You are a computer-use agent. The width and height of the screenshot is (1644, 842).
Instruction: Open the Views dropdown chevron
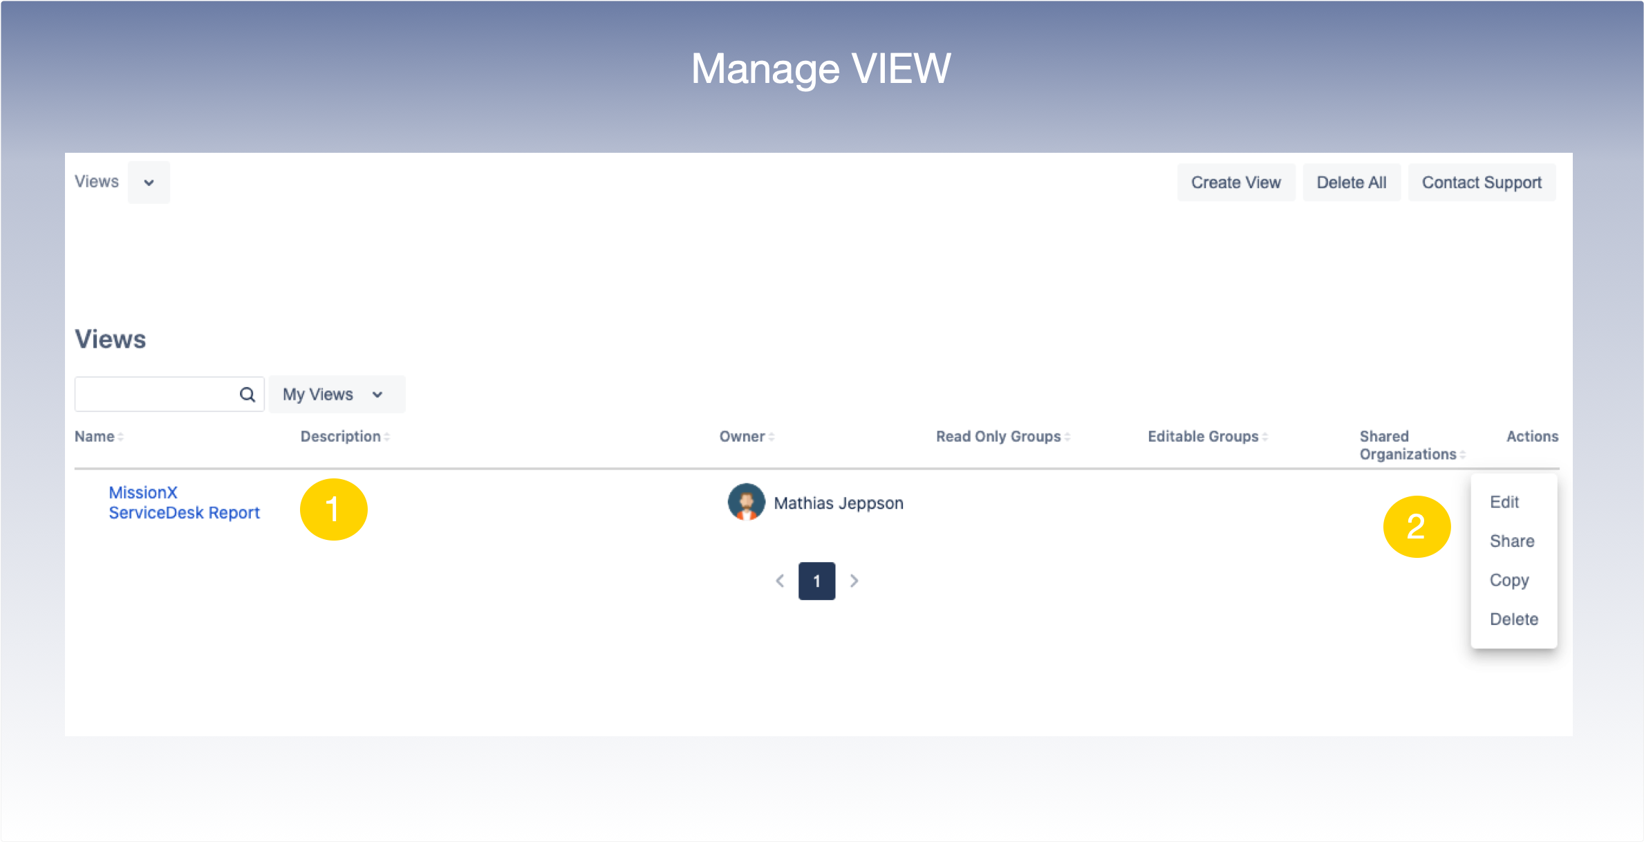(x=149, y=182)
